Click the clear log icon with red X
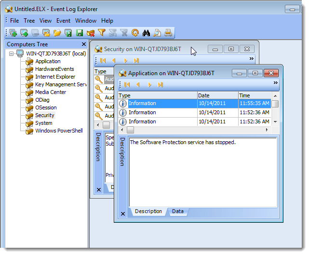 [x=91, y=33]
